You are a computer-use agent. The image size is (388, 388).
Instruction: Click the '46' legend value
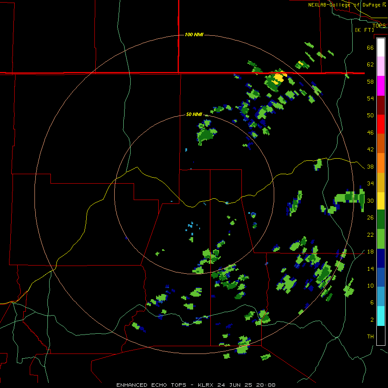click(370, 133)
